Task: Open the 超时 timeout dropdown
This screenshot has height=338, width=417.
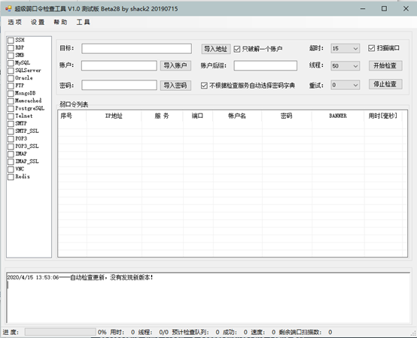Action: [x=345, y=49]
